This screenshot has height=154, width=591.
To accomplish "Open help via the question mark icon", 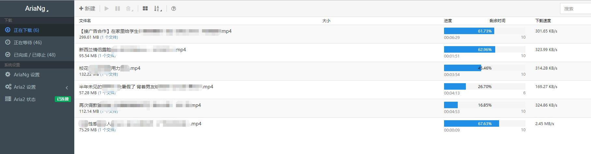I will (174, 9).
